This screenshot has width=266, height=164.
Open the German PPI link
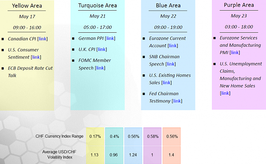[x=110, y=39]
